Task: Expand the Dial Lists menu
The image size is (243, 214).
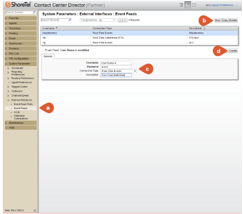Action: (21, 54)
